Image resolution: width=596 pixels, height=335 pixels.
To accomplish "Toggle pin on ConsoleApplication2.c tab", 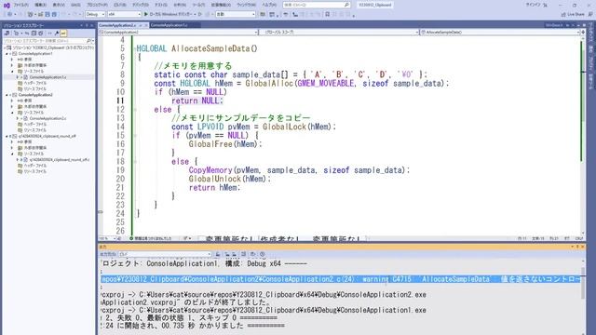I will pos(141,25).
